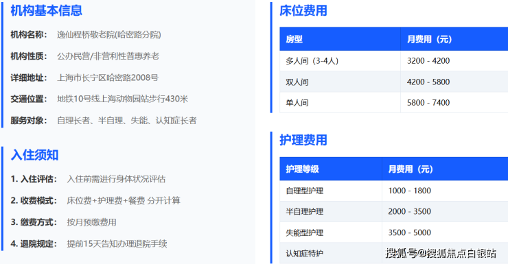Image resolution: width=508 pixels, height=264 pixels.
Task: Click the 护理费用 heading
Action: click(303, 140)
